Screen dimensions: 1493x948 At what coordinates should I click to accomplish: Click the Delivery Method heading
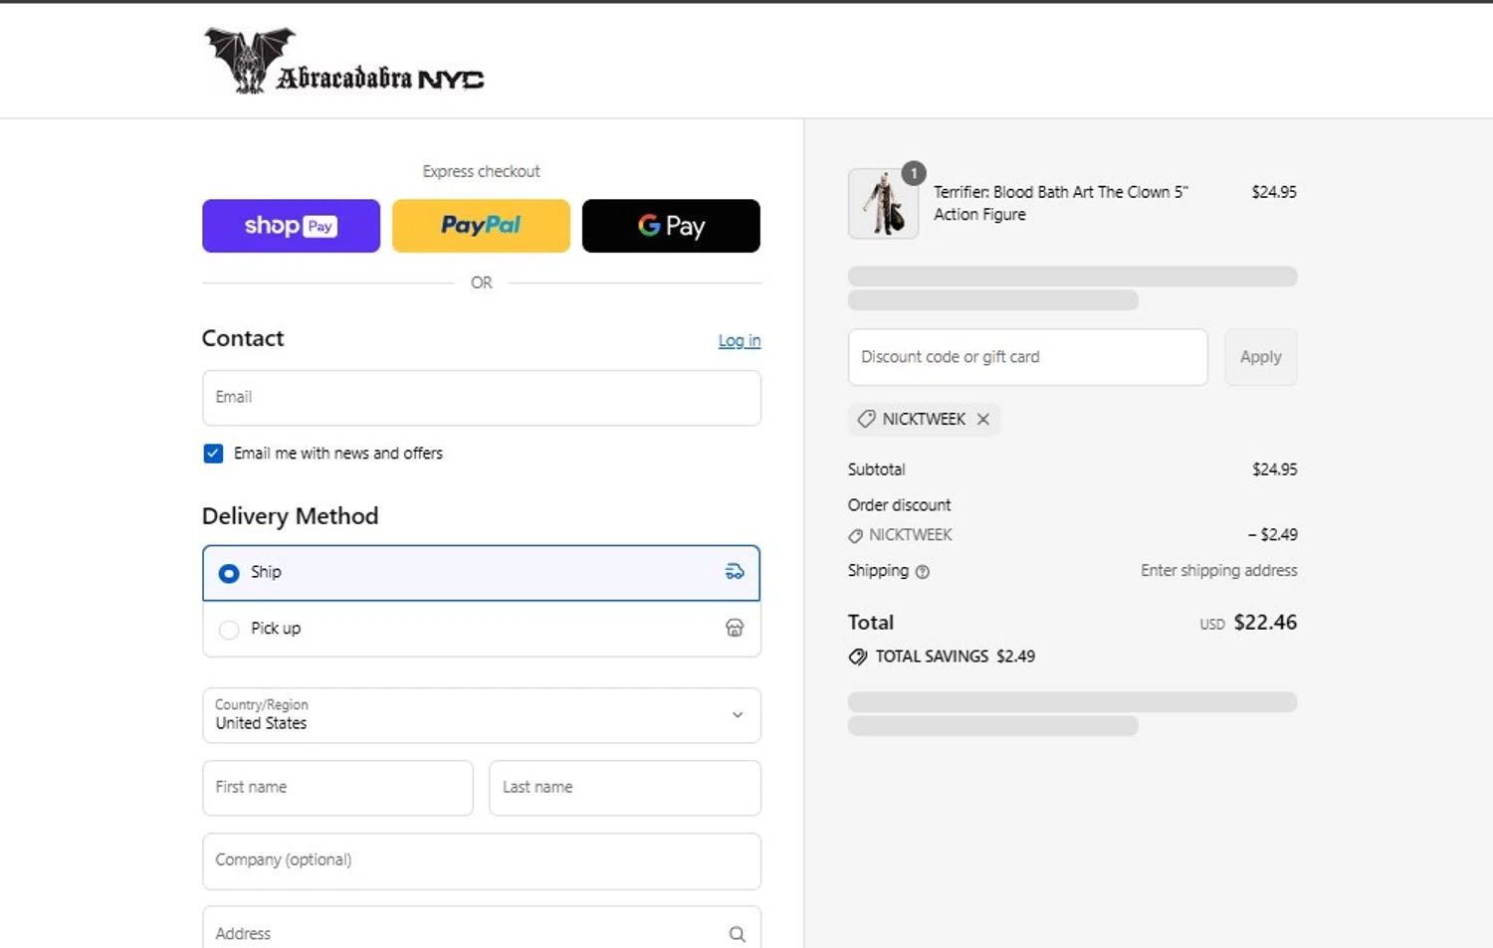[291, 515]
